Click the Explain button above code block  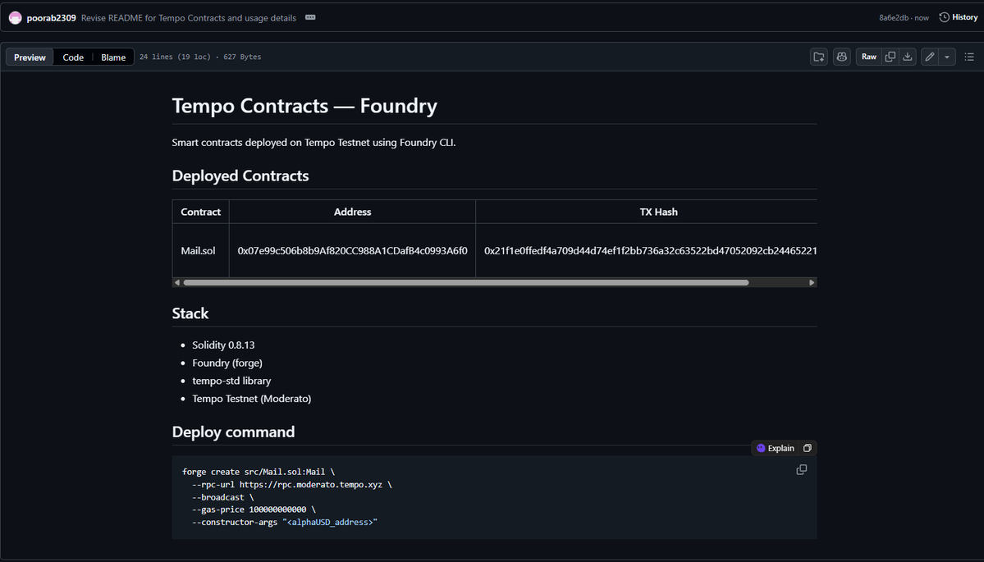(x=776, y=448)
